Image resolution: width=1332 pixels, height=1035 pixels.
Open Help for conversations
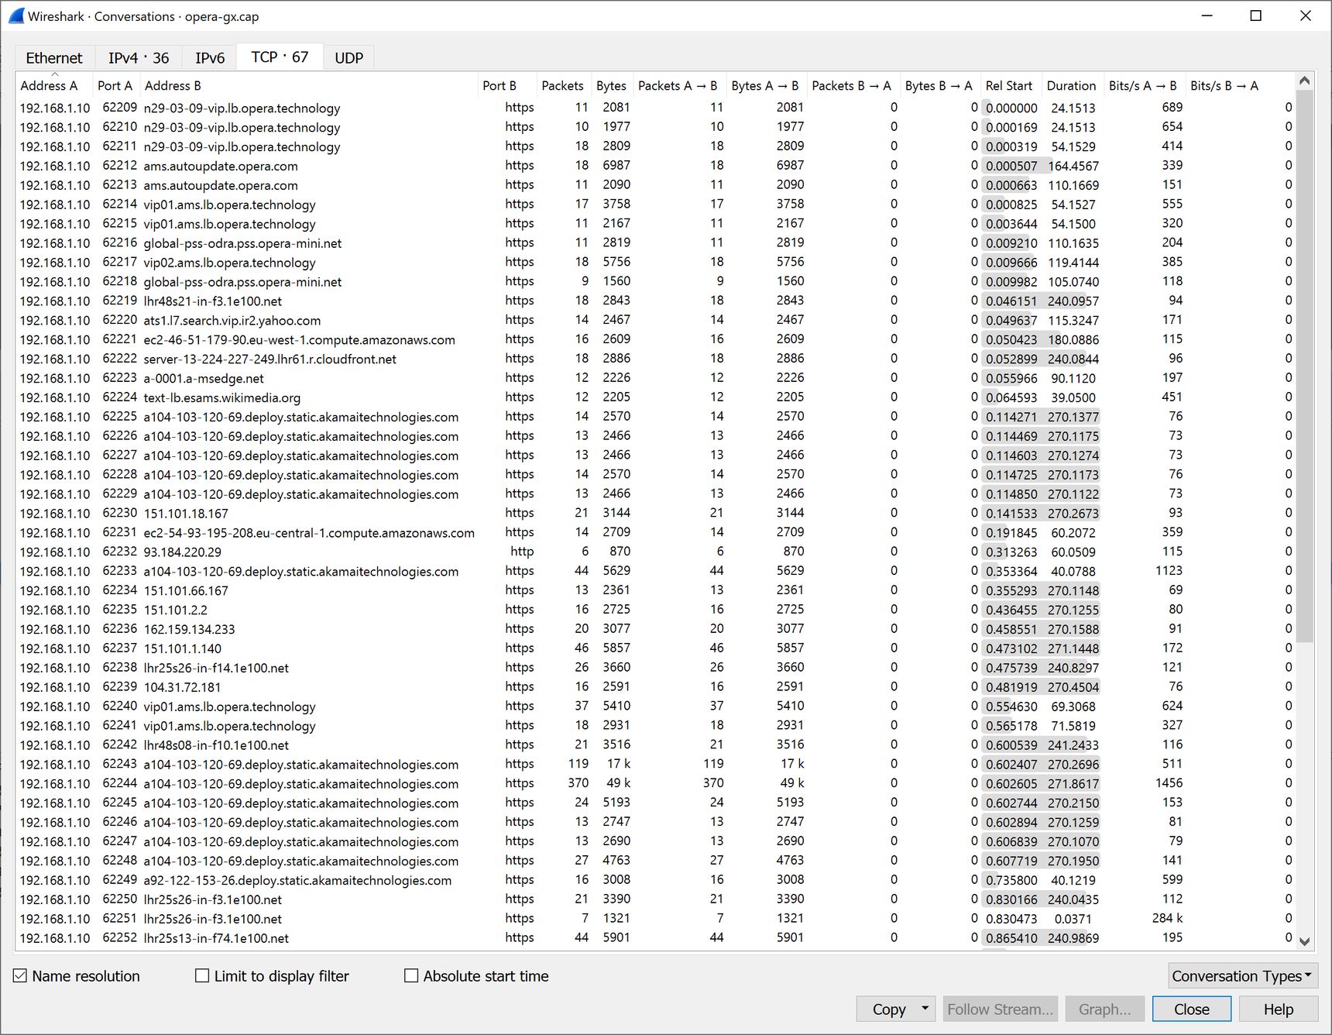(x=1278, y=1009)
